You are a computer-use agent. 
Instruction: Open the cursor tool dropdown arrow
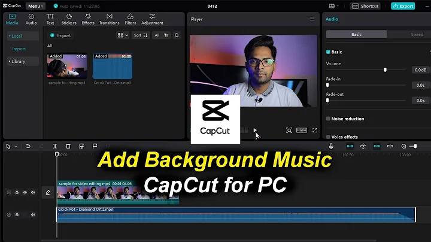click(x=16, y=146)
